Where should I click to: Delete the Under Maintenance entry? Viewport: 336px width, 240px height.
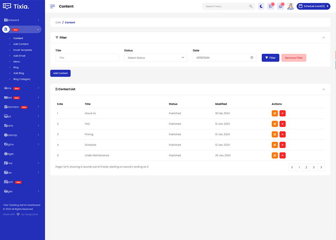283,155
